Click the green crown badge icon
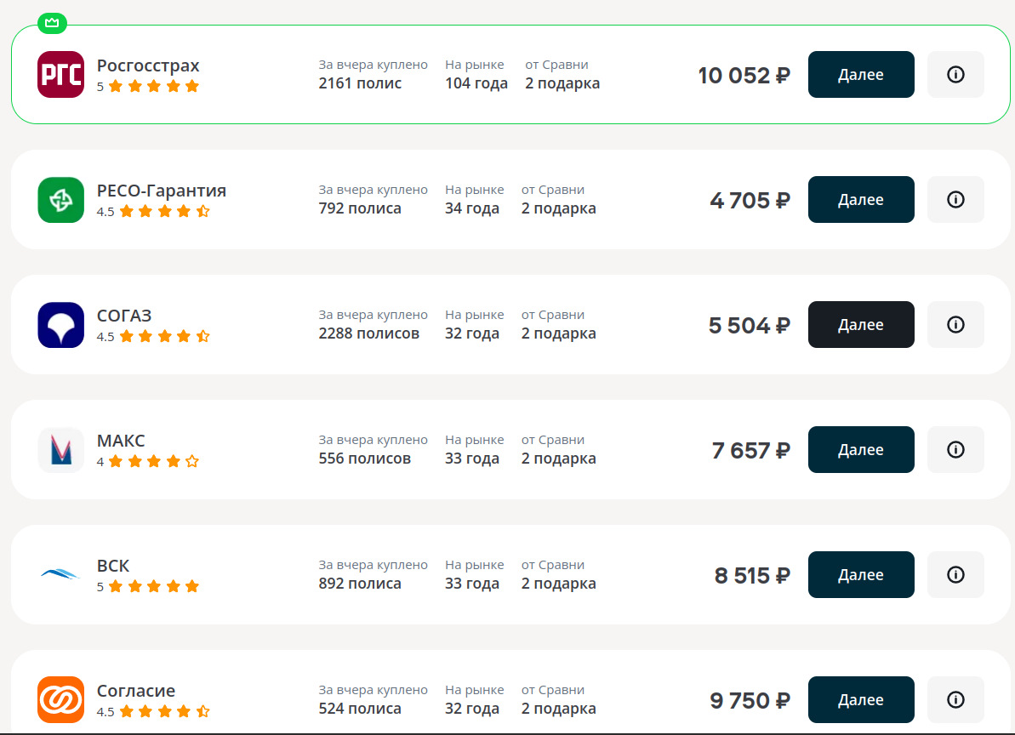Viewport: 1015px width, 735px height. click(52, 23)
